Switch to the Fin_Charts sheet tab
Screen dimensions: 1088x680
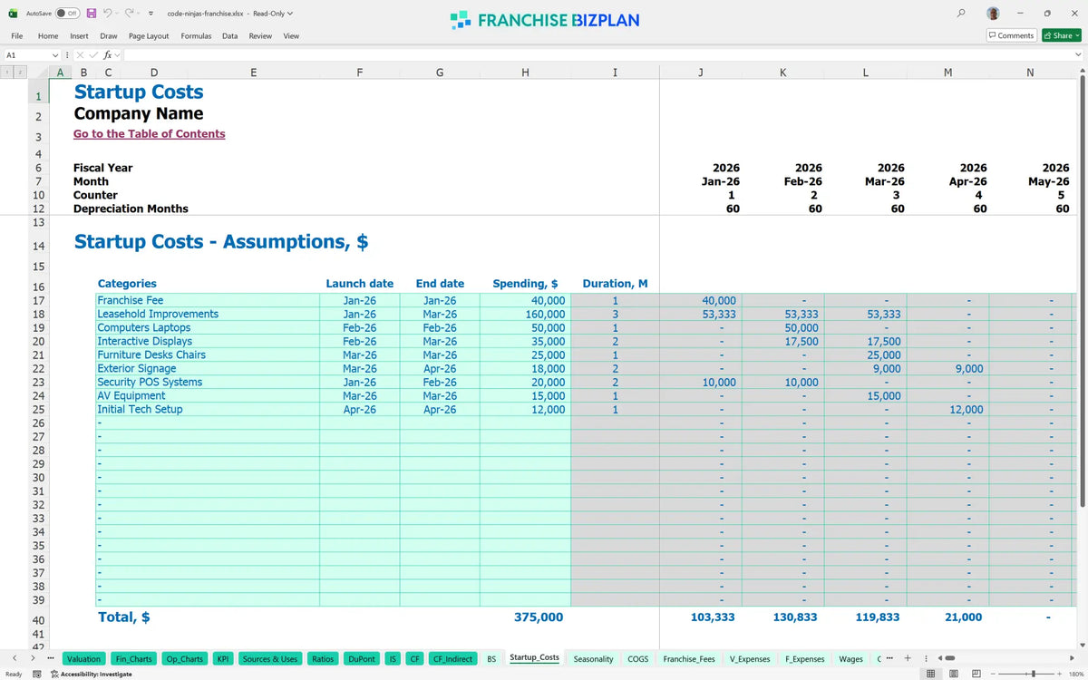coord(134,659)
